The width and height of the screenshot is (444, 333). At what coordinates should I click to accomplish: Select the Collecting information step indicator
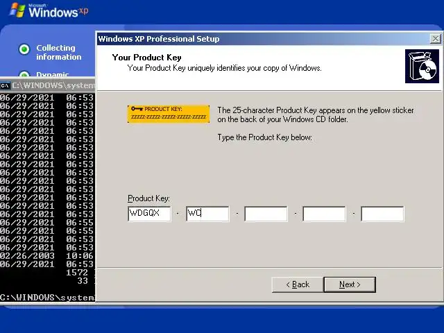[24, 49]
